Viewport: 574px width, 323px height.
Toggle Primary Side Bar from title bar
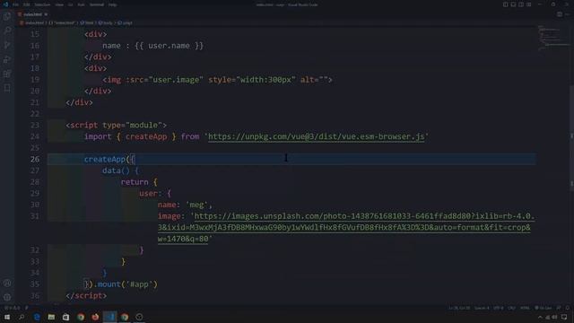coord(505,4)
